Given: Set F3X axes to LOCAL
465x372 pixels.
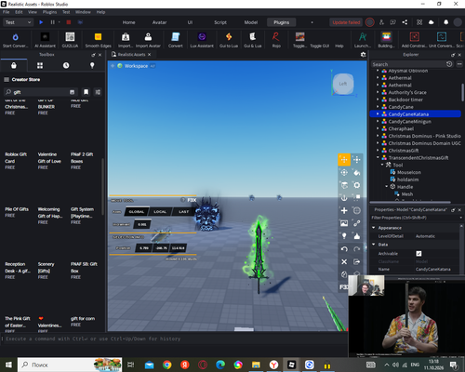Looking at the screenshot, I should 160,212.
